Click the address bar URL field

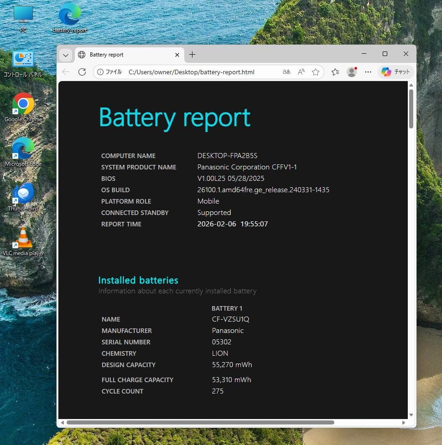(x=192, y=72)
